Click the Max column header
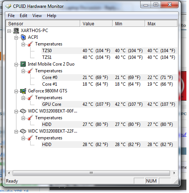This screenshot has width=189, height=193. coord(161,23)
